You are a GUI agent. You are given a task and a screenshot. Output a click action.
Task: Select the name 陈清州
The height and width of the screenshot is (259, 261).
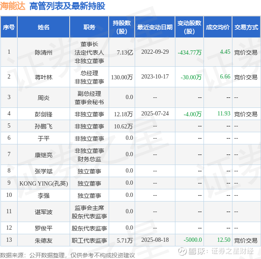[x=44, y=52]
